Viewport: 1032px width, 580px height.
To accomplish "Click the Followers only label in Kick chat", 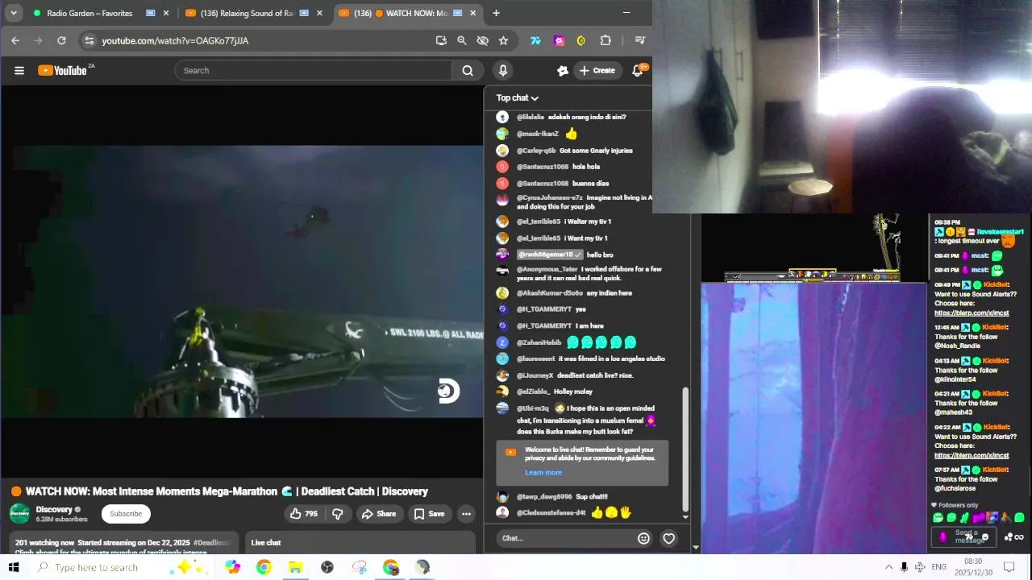I will tap(958, 505).
